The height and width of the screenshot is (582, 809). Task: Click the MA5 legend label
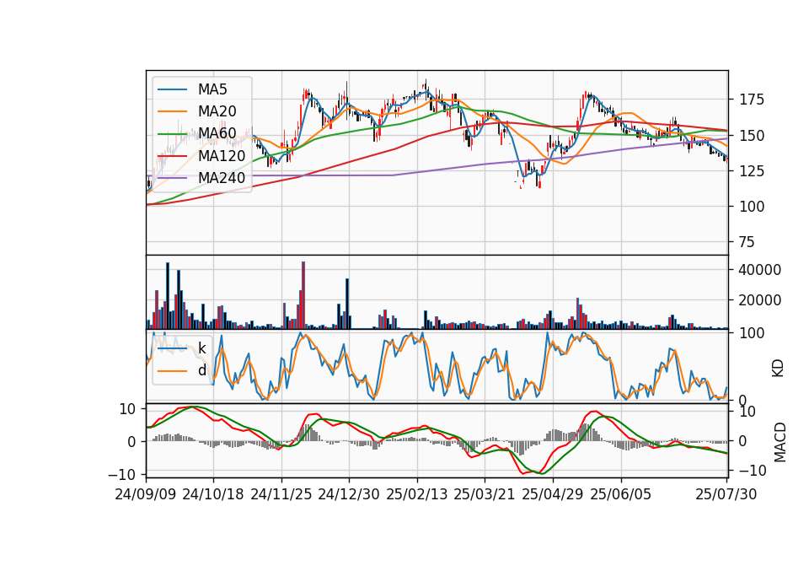[212, 89]
